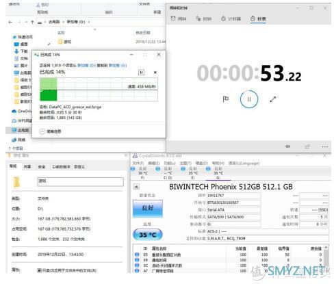Select 新加卷 (D:) in the Explorer address bar
Image resolution: width=334 pixels, height=284 pixels.
76,22
